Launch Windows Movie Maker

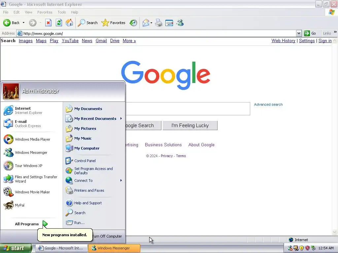click(x=31, y=192)
